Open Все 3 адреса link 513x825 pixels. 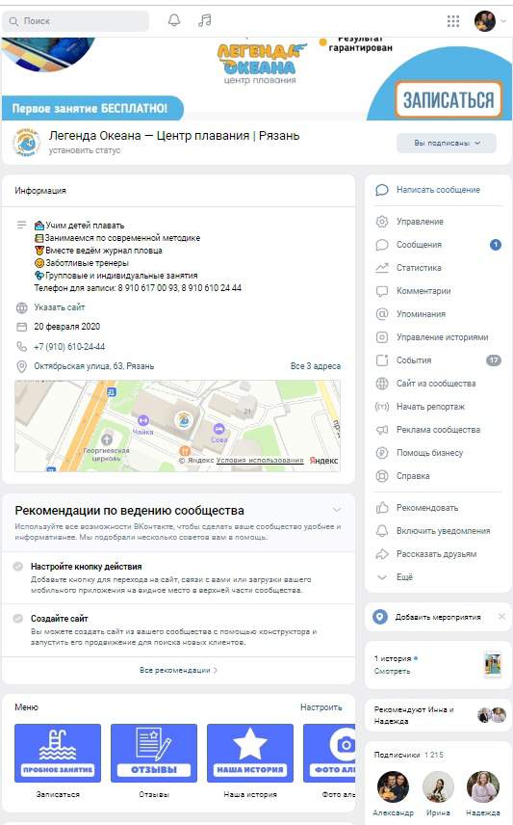pyautogui.click(x=316, y=366)
